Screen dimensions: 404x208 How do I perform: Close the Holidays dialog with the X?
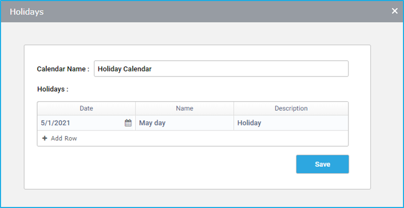(395, 11)
